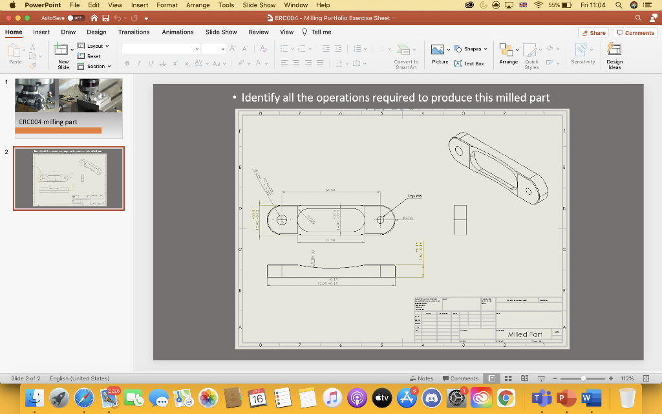Insert a Picture from the ribbon

coord(439,54)
